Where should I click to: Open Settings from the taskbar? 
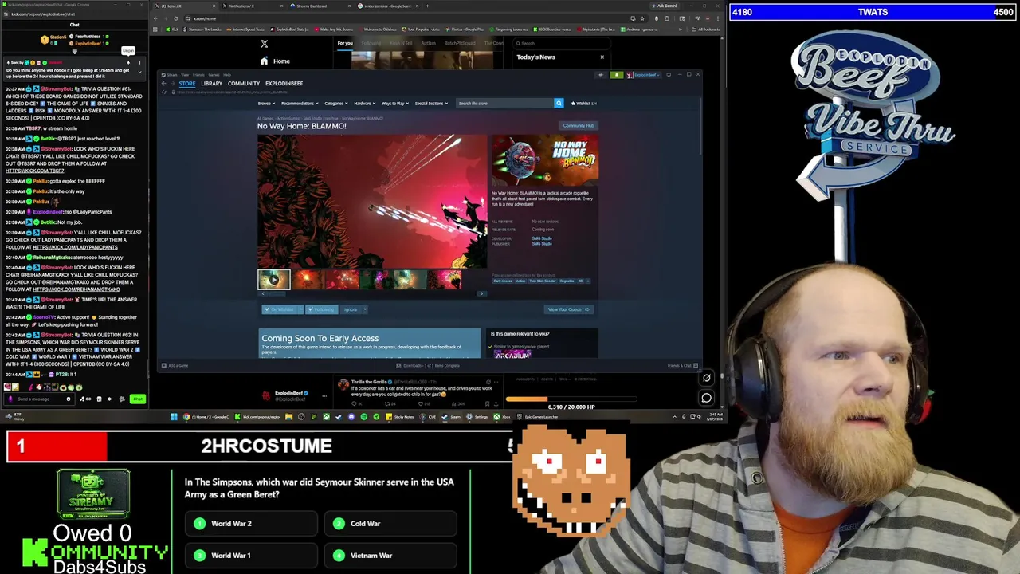[478, 416]
